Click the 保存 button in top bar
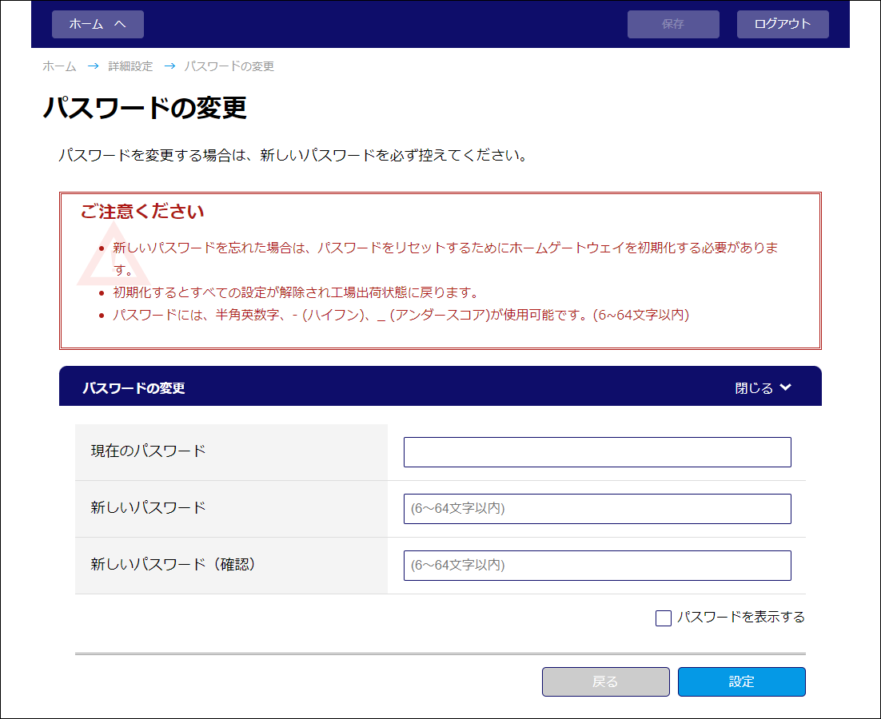Viewport: 881px width, 719px height. (673, 24)
